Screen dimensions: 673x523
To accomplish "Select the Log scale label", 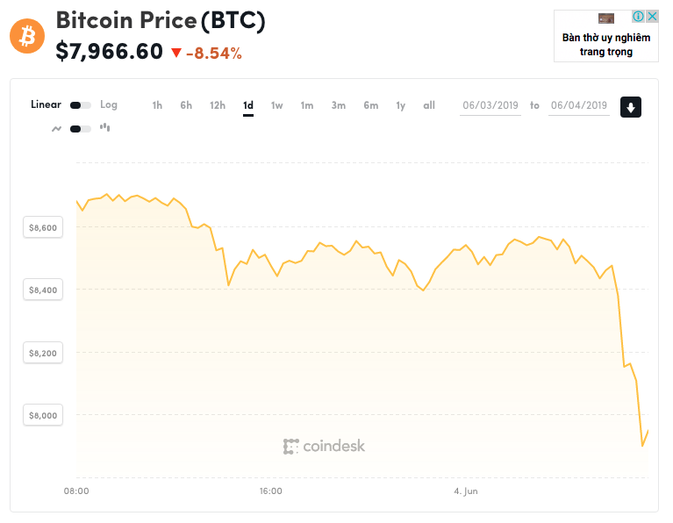I will (109, 104).
